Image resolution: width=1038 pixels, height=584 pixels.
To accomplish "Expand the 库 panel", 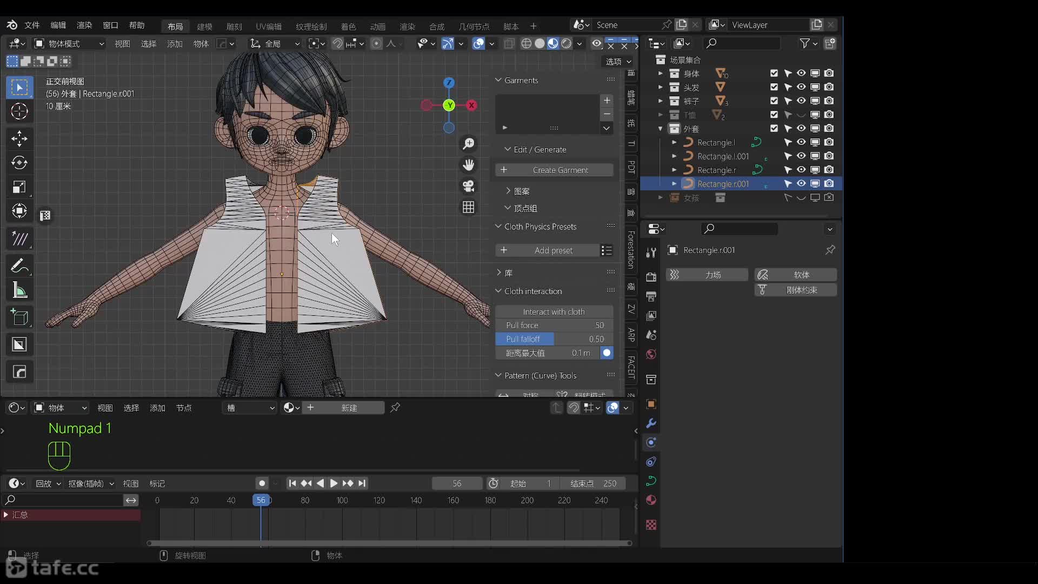I will pyautogui.click(x=498, y=273).
